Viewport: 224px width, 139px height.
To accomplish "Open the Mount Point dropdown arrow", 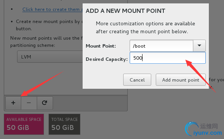I will click(199, 46).
